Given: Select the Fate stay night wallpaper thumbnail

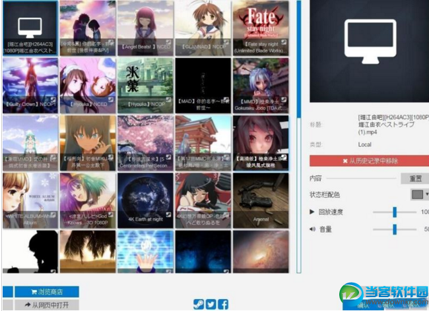Looking at the screenshot, I should click(261, 28).
